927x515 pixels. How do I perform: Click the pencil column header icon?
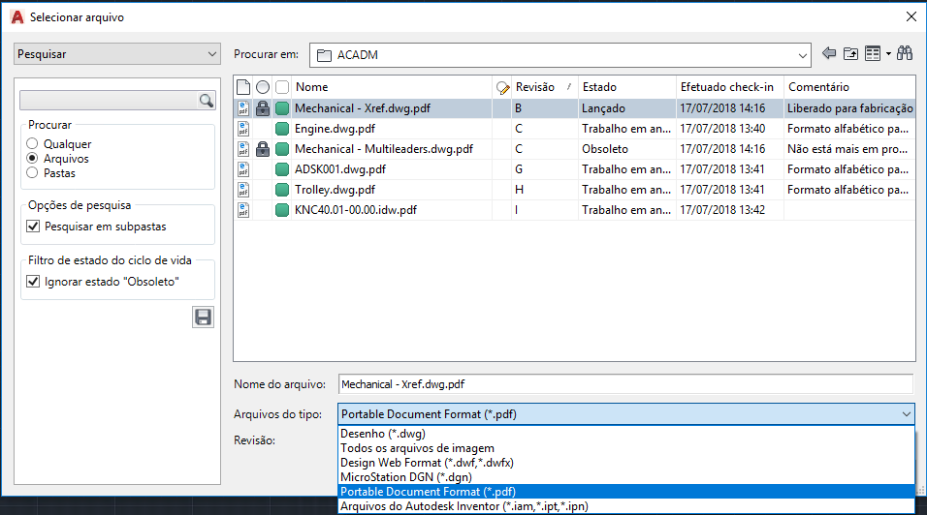[502, 88]
